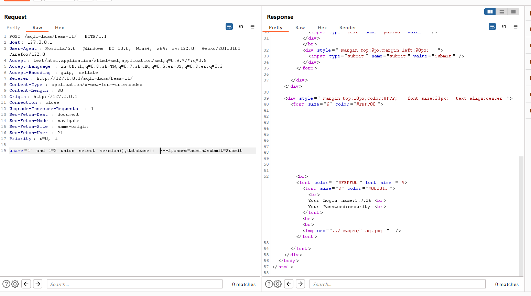Toggle word wrap icon in Response panel

pos(492,26)
